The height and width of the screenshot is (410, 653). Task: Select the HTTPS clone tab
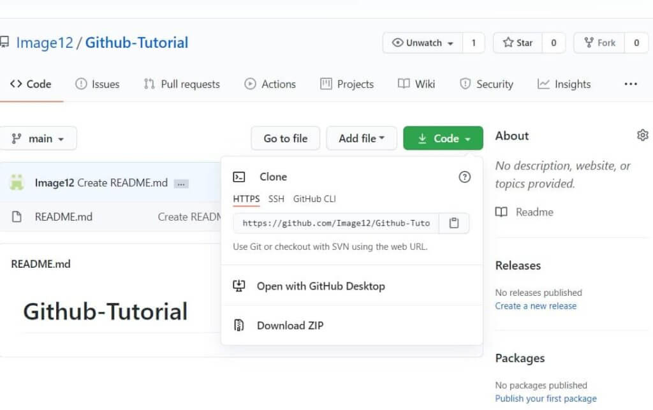[x=246, y=199]
